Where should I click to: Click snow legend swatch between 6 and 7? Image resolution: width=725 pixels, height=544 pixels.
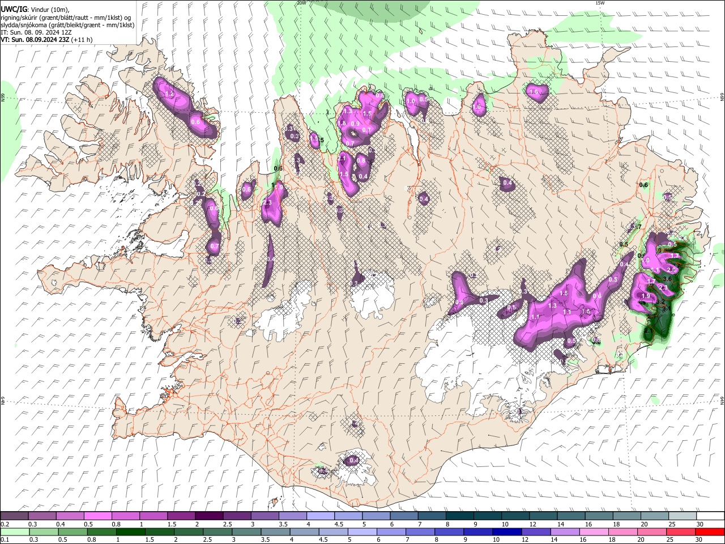click(403, 516)
